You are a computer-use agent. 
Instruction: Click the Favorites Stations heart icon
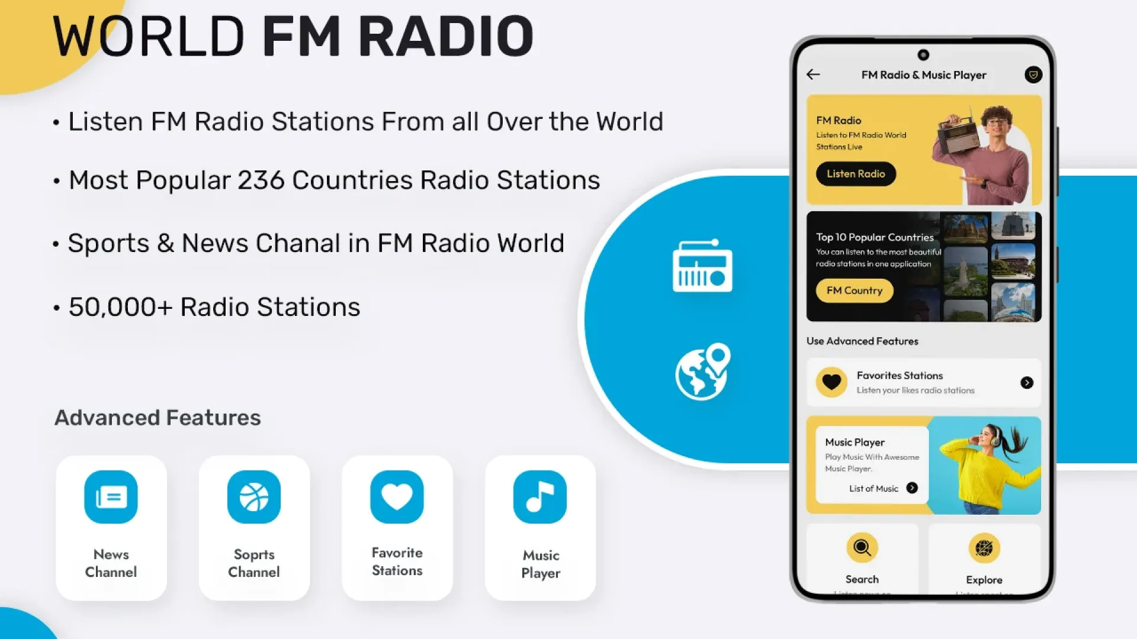pos(831,382)
